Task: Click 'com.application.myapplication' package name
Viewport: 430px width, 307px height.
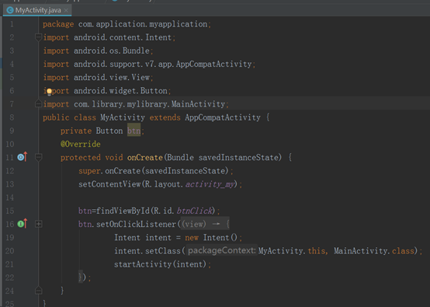Action: (143, 24)
